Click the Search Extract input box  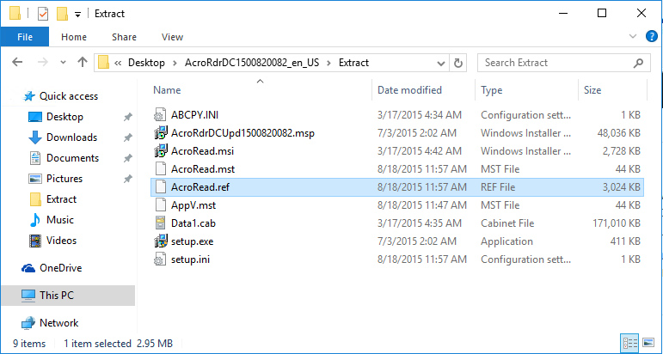coord(555,63)
